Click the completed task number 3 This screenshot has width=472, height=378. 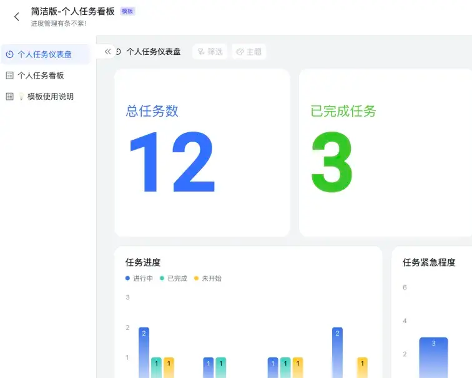(x=332, y=162)
